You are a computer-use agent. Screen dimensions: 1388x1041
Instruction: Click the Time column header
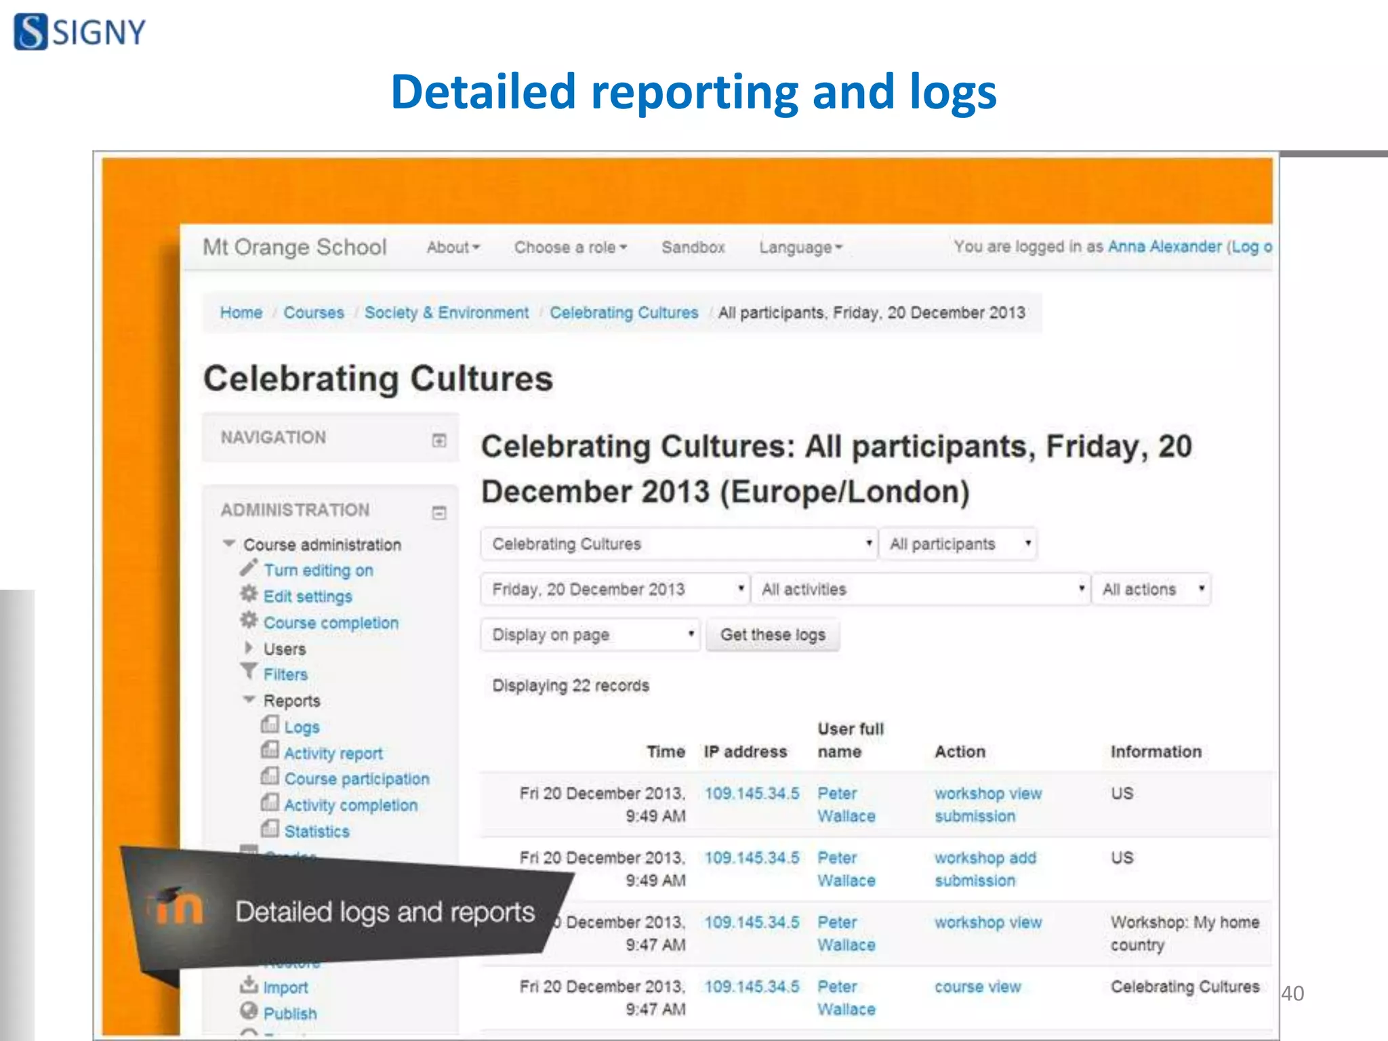click(666, 752)
